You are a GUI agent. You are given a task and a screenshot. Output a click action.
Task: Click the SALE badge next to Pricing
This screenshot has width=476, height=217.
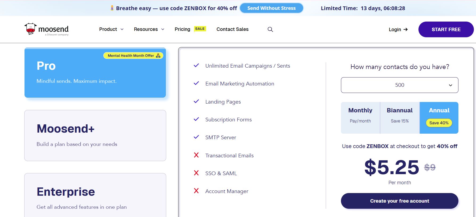point(200,29)
